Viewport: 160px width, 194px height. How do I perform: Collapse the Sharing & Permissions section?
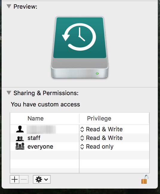9,93
